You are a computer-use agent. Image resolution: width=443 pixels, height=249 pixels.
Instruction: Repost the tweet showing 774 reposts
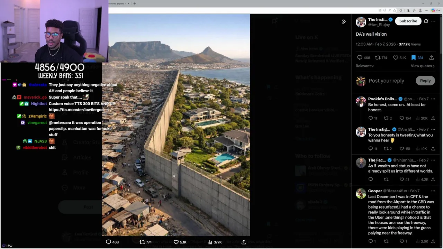tap(381, 58)
